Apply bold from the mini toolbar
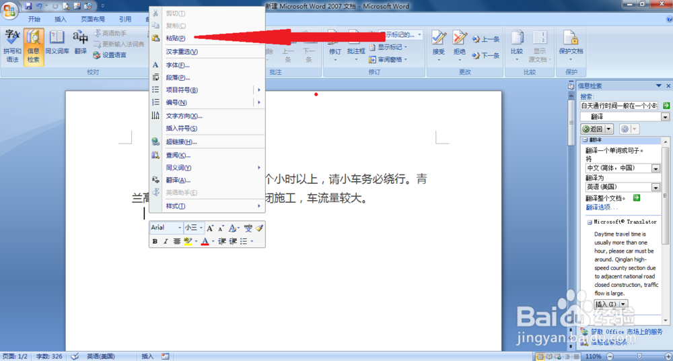This screenshot has height=361, width=673. 155,242
